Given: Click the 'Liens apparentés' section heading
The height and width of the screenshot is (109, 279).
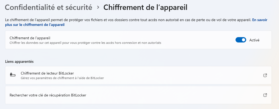Looking at the screenshot, I should [x=19, y=61].
